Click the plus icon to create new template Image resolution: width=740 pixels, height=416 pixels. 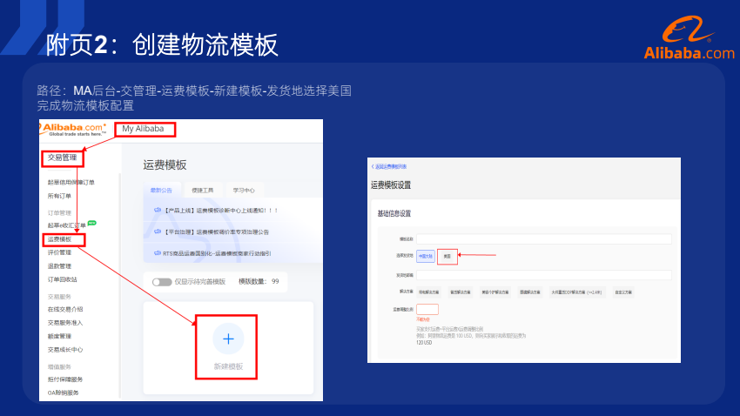(228, 339)
